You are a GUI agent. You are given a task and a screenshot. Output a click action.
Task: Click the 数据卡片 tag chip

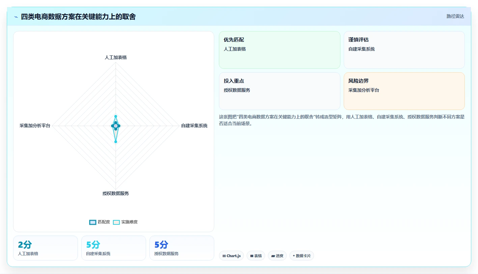coord(302,256)
